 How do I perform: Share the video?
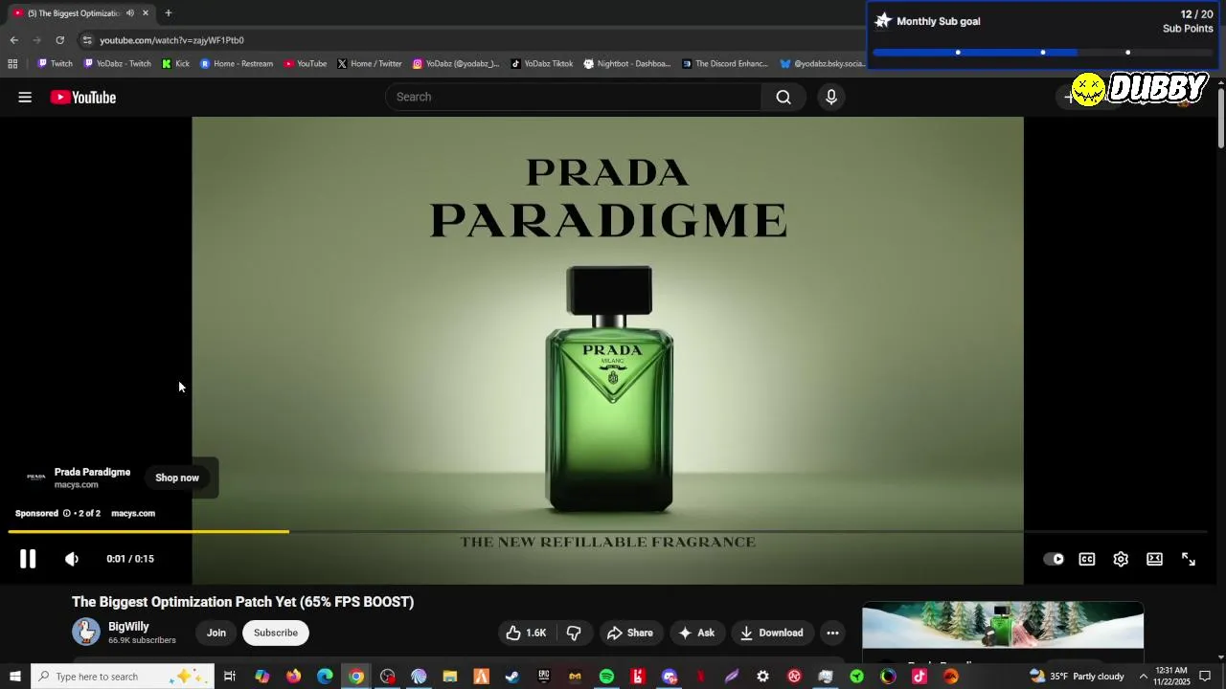pos(629,633)
